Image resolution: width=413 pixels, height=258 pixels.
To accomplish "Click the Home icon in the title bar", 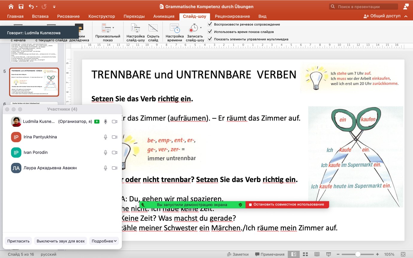I will point(11,6).
